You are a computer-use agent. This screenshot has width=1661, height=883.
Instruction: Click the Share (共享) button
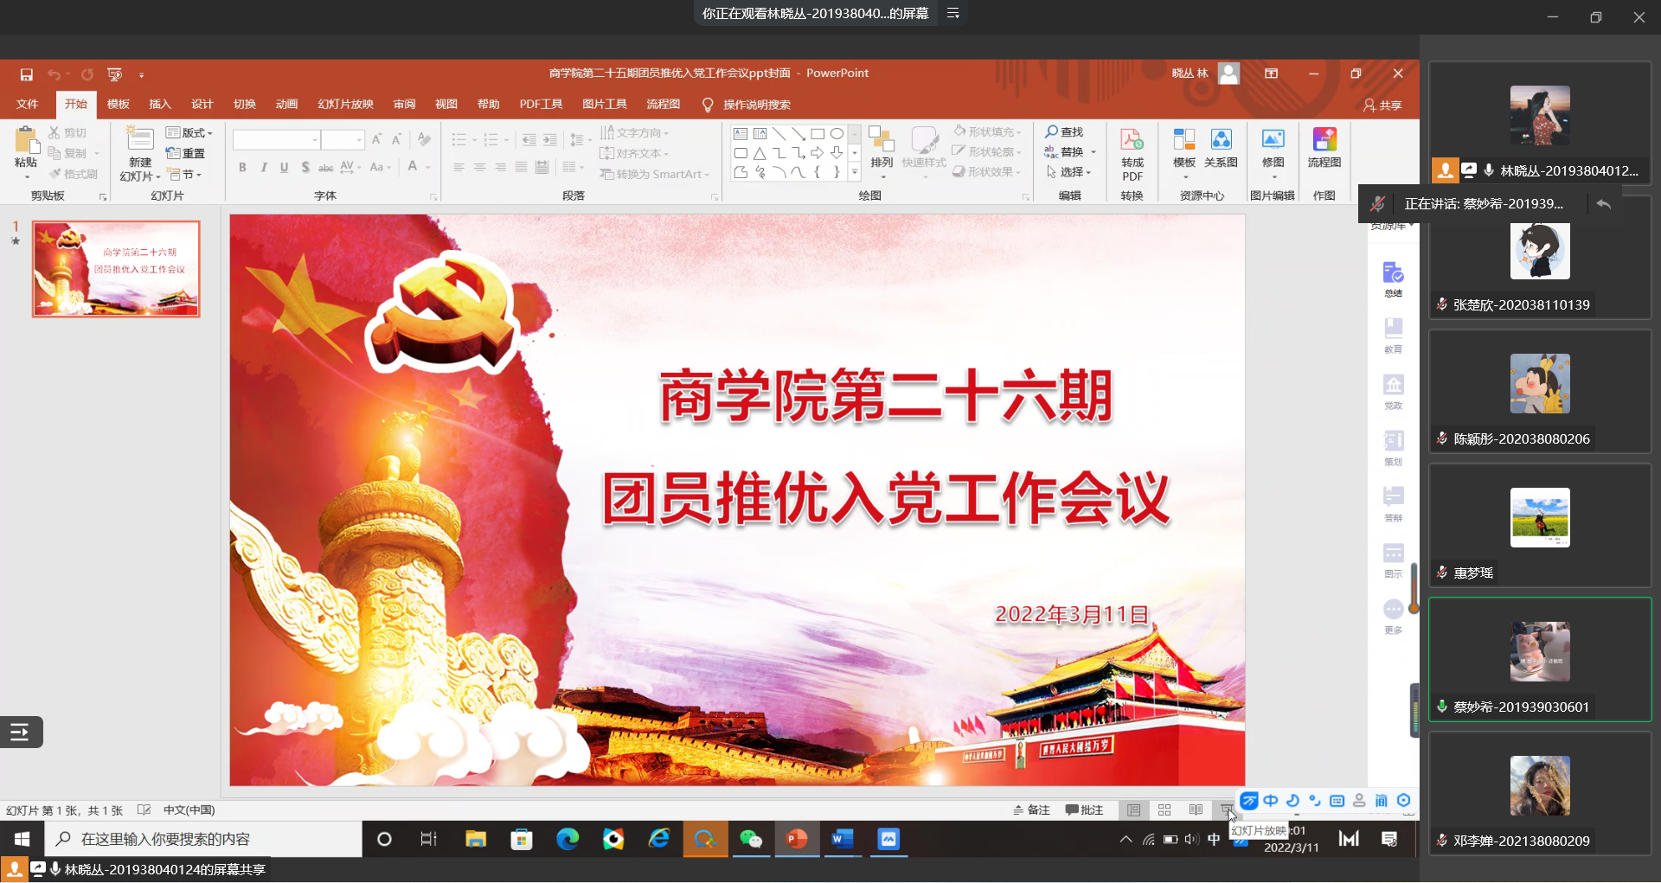coord(1382,105)
